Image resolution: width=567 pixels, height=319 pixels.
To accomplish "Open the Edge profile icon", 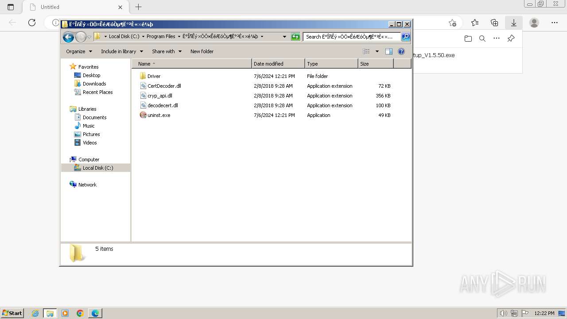I will coord(534,23).
